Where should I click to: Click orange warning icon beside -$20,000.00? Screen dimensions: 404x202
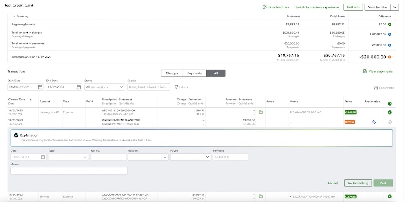pos(389,57)
